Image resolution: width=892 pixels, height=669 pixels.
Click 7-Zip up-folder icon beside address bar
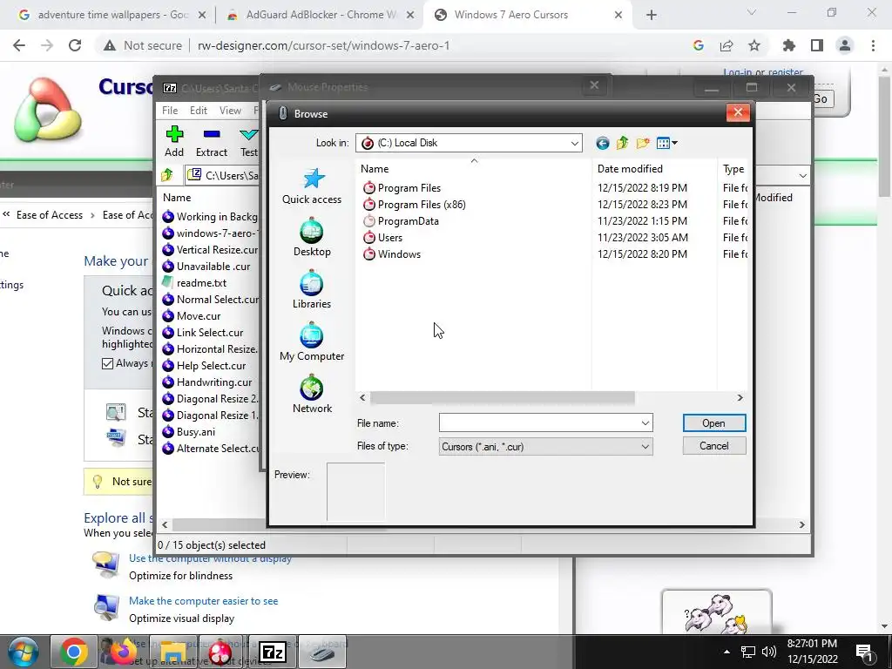[167, 175]
